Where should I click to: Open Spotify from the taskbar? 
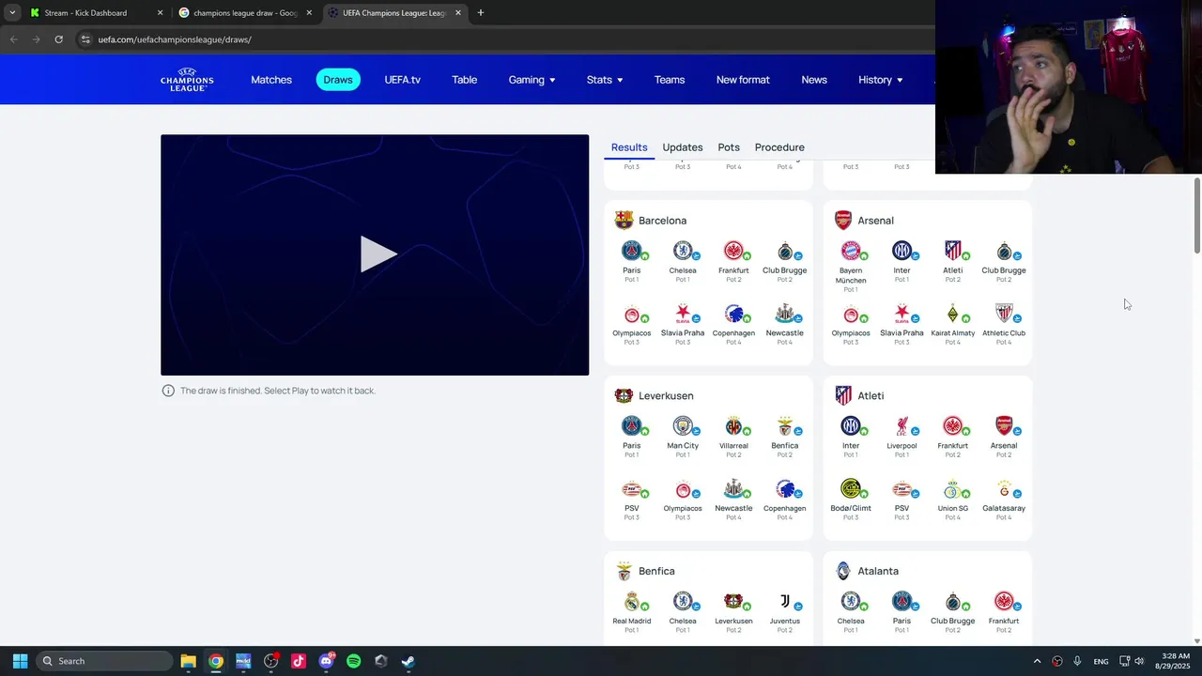[x=353, y=661]
